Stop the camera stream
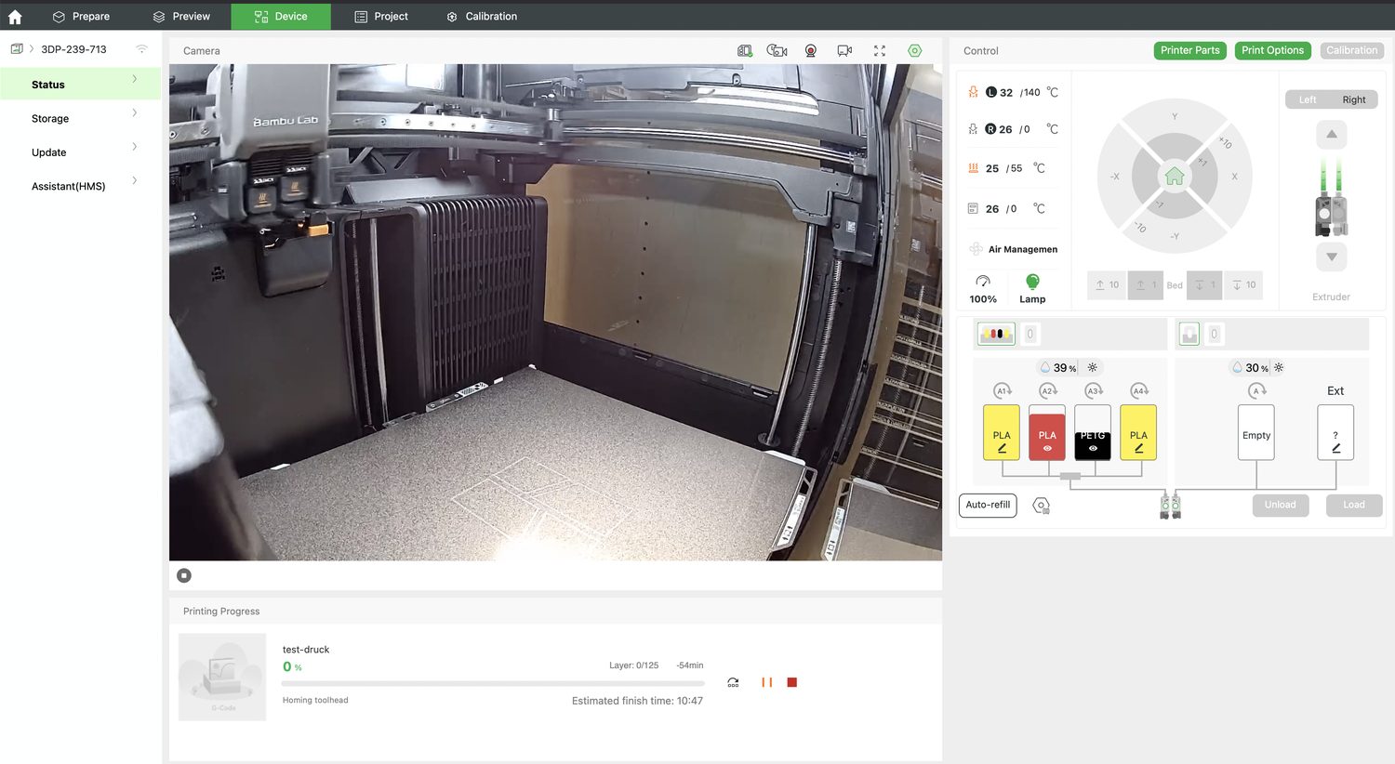This screenshot has height=764, width=1395. click(x=184, y=575)
